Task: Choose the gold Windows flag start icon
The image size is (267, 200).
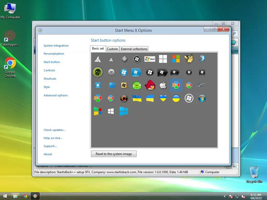Action: (124, 85)
